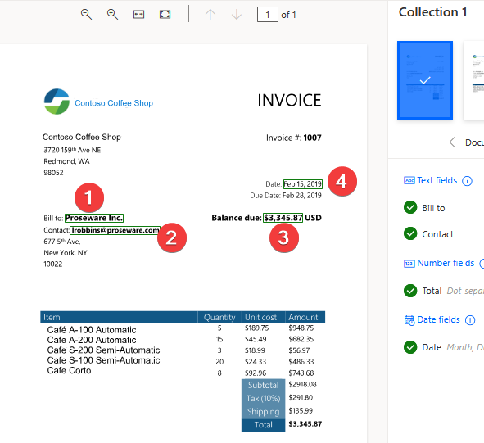Click the zoom out magnifier icon

pyautogui.click(x=86, y=15)
